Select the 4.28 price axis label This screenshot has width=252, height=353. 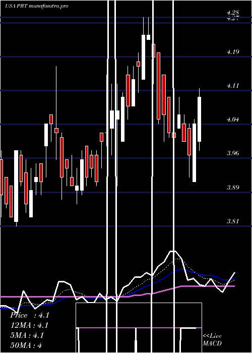pos(233,13)
